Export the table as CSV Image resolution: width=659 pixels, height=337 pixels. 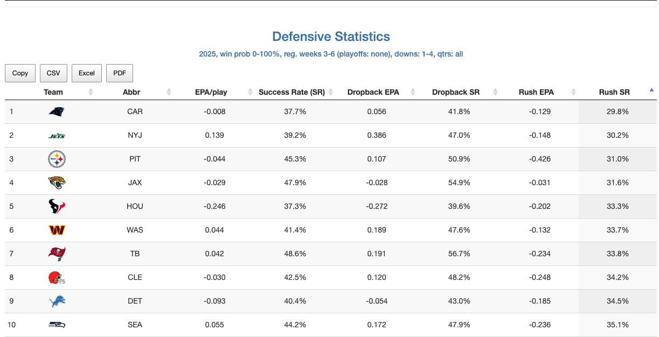[53, 73]
